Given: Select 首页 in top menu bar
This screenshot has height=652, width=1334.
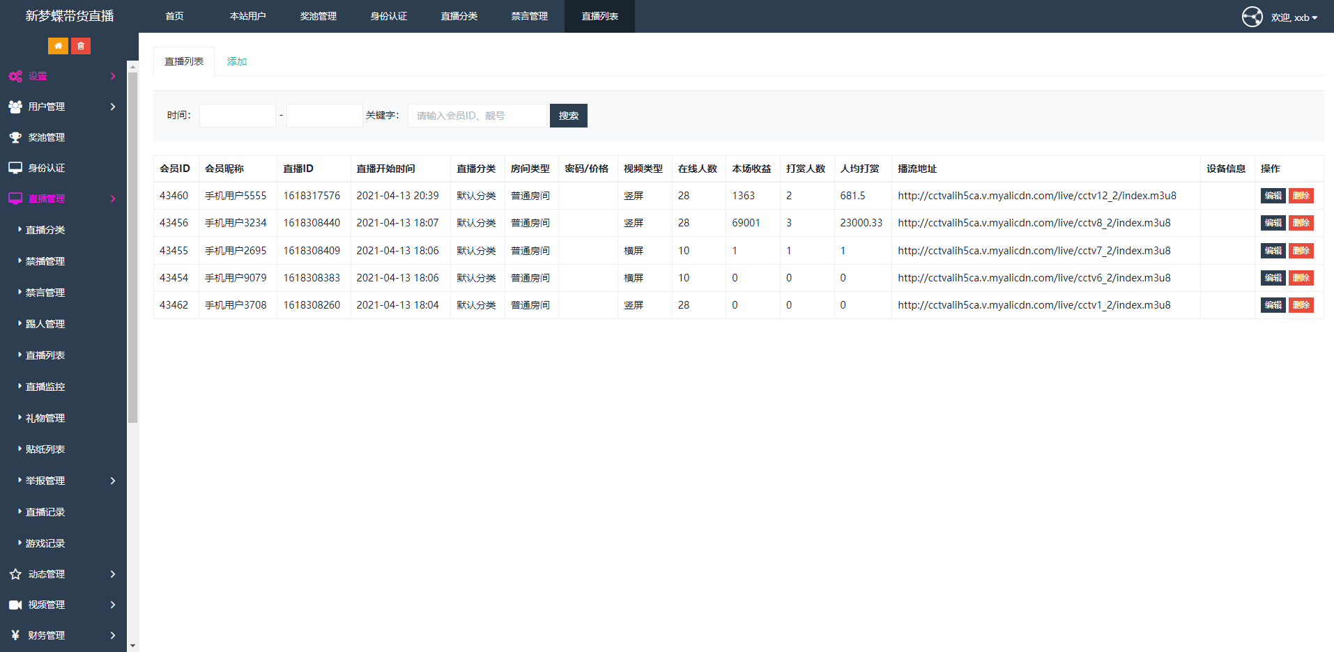Looking at the screenshot, I should [x=174, y=16].
